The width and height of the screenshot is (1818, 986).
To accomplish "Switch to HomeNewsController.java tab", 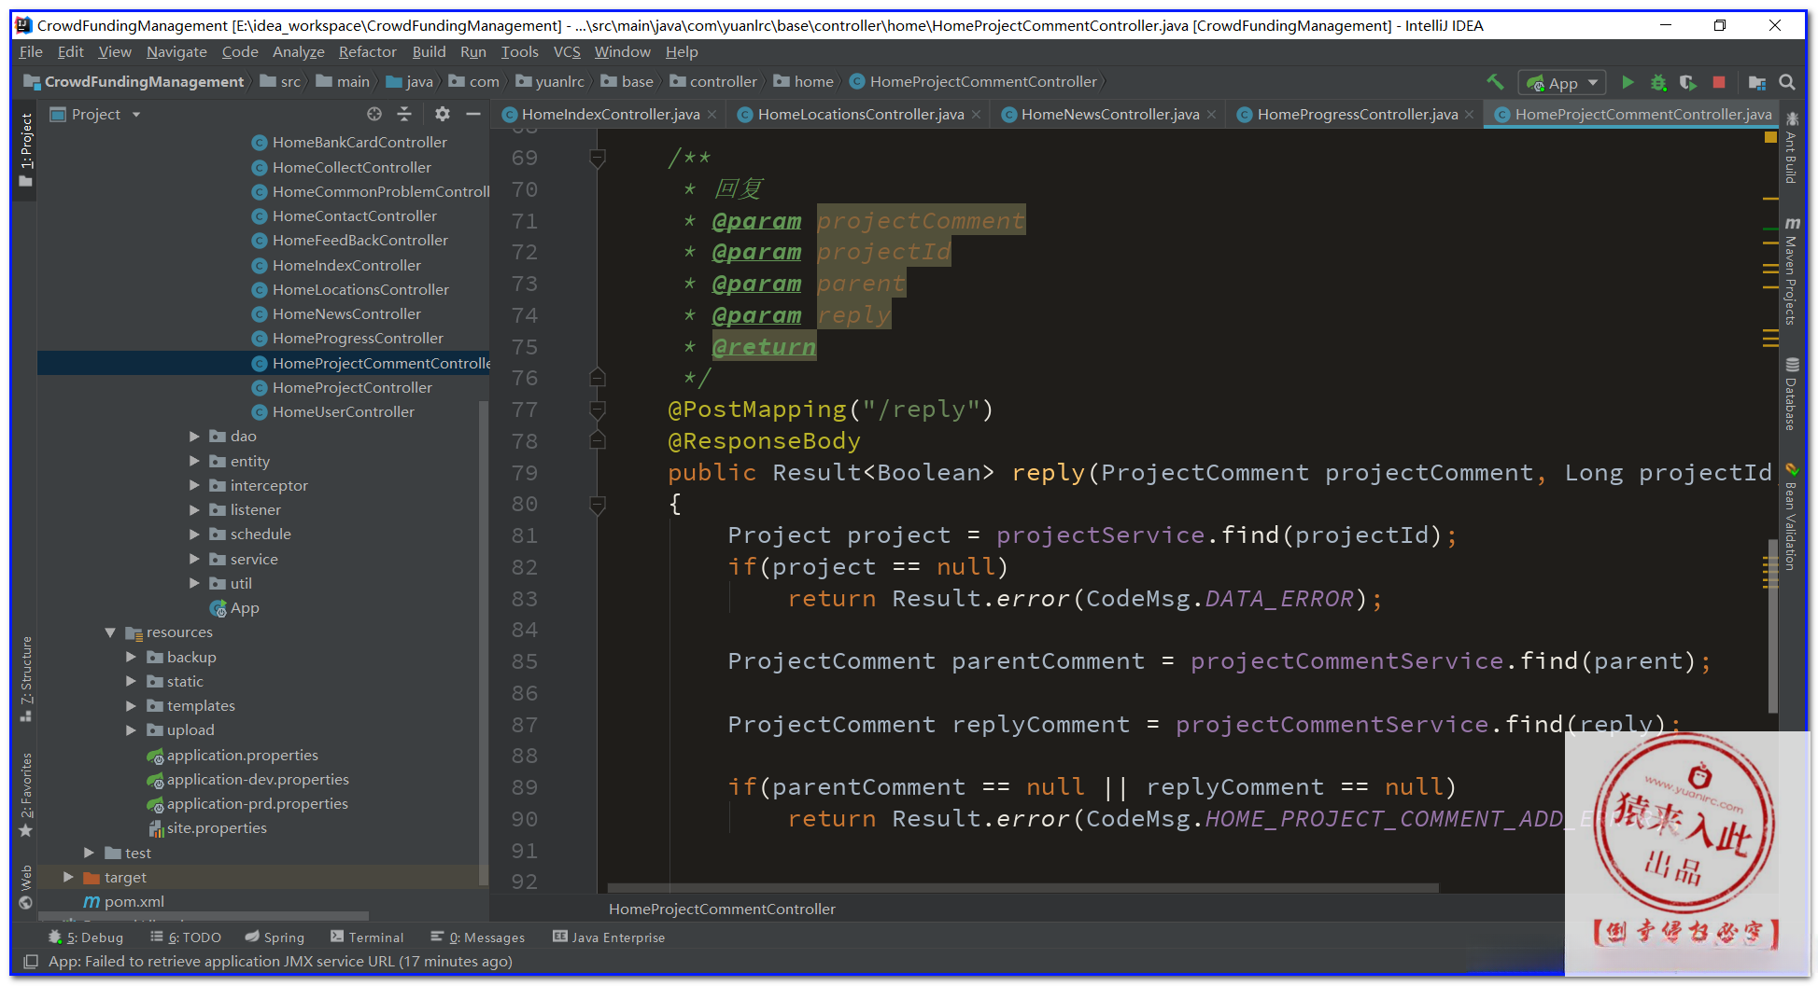I will point(1109,114).
